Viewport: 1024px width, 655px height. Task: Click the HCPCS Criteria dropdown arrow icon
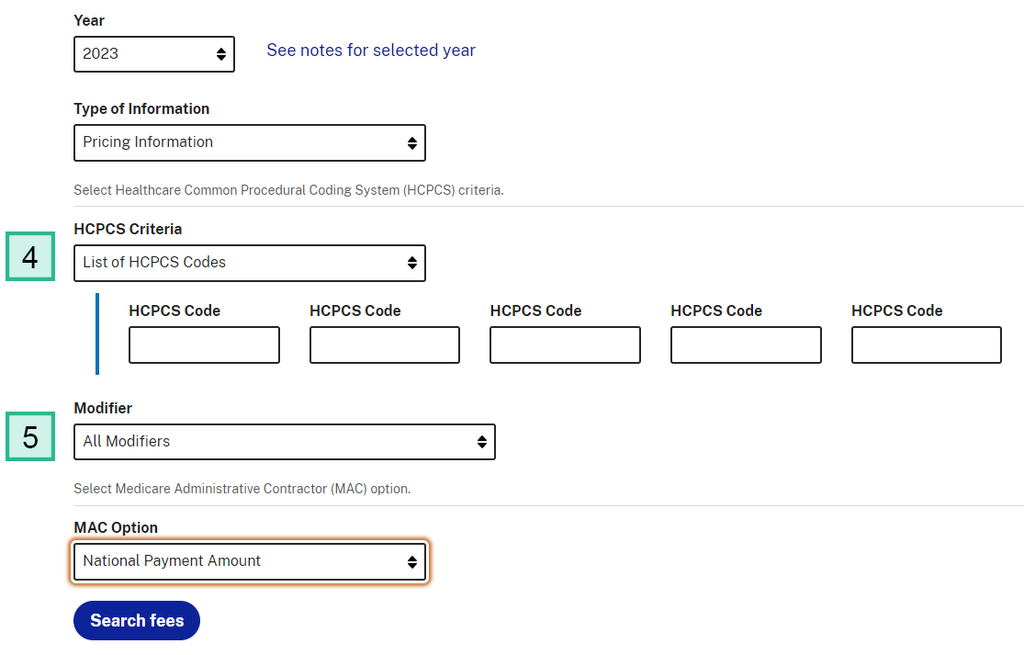412,263
